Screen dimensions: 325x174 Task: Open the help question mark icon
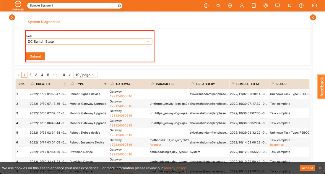301,5
